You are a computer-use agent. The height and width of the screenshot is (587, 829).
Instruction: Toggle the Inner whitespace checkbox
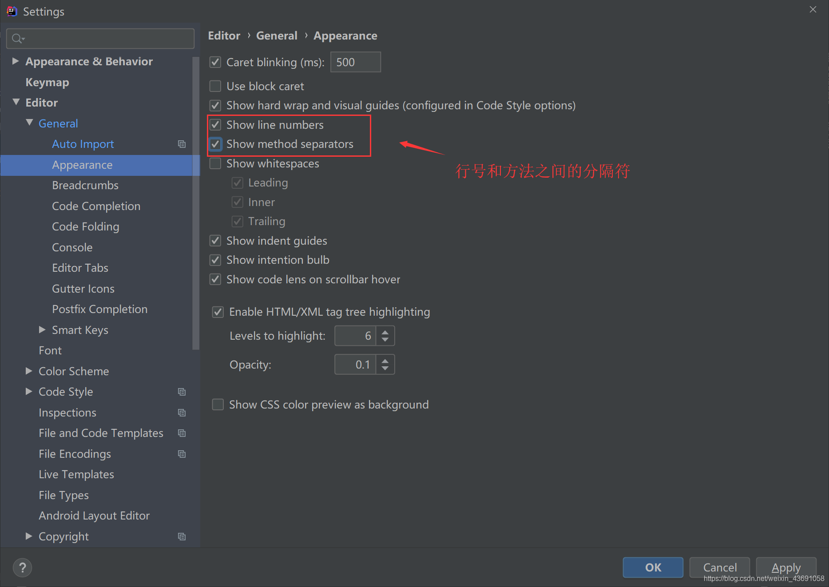(238, 202)
